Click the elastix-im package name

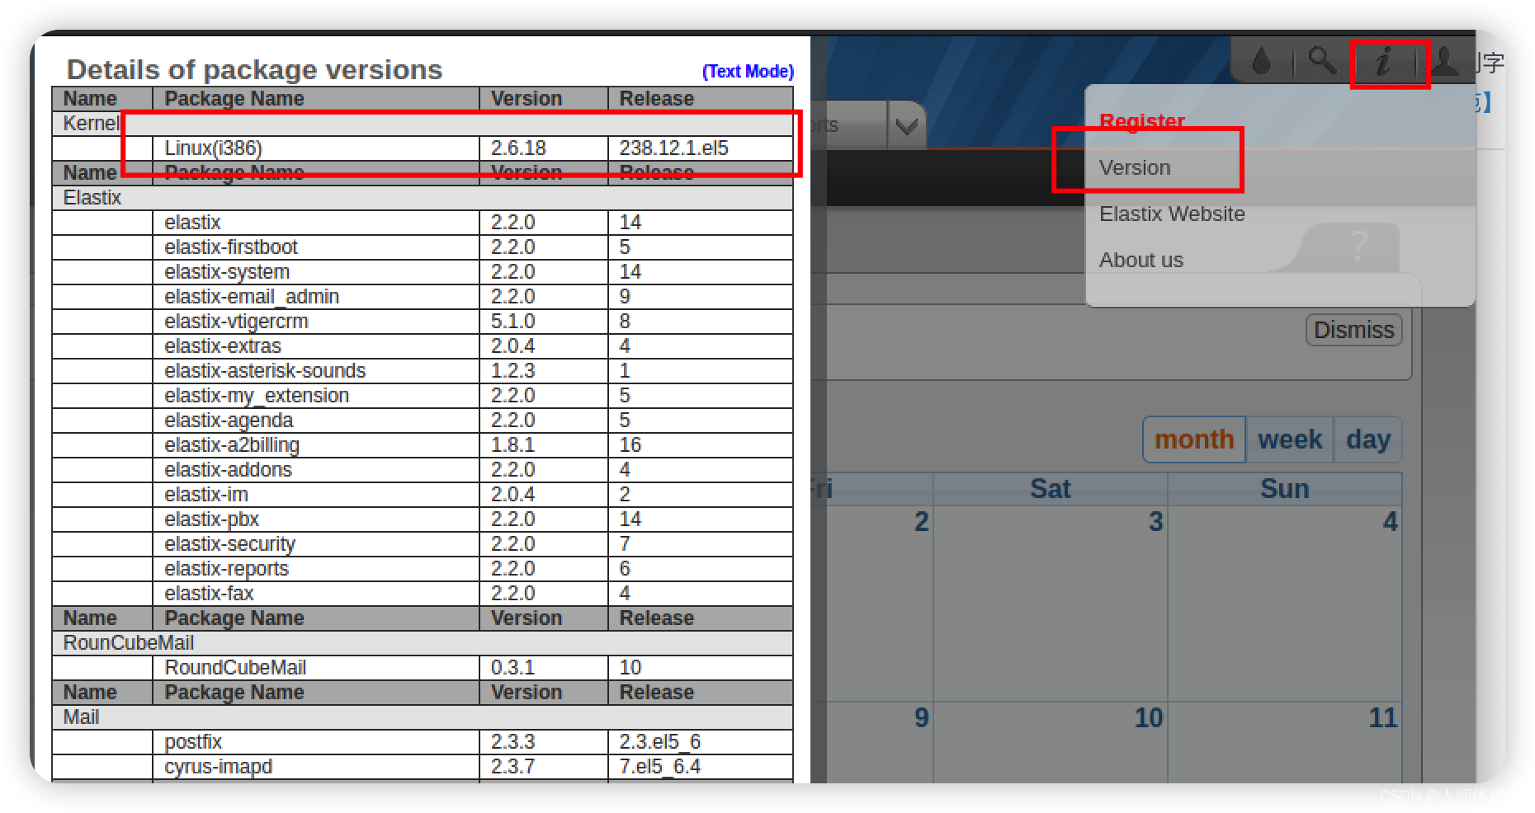coord(206,495)
